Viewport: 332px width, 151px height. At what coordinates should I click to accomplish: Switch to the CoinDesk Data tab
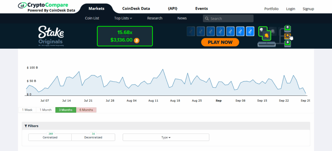136,9
